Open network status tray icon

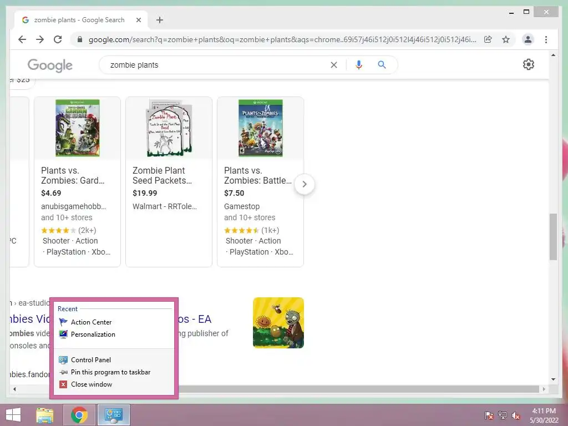(x=503, y=415)
